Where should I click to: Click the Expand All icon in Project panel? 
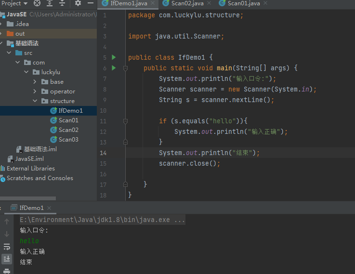[x=50, y=3]
